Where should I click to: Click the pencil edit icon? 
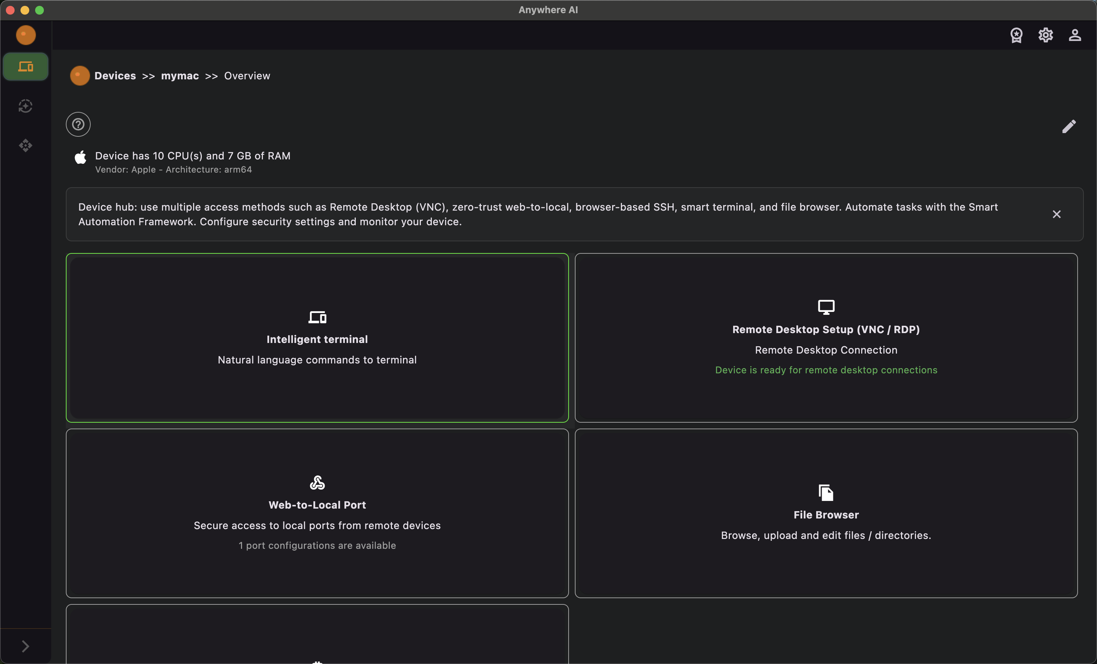tap(1069, 127)
